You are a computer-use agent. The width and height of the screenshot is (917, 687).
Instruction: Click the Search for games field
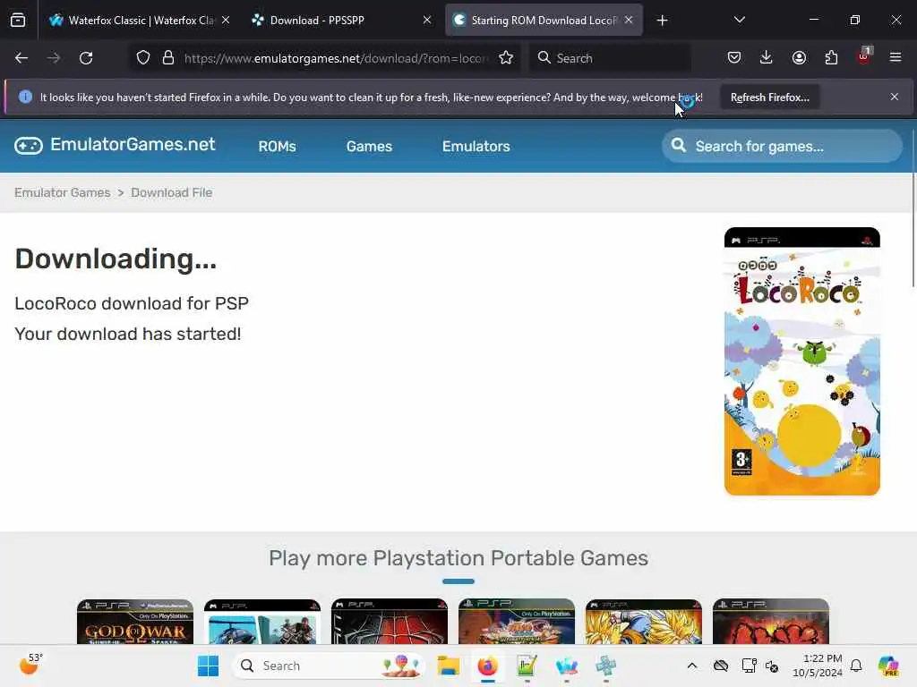[783, 146]
